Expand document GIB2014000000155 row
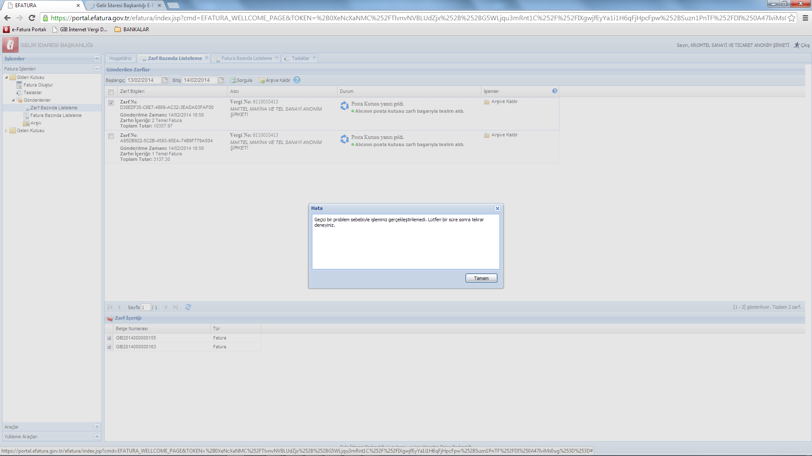The height and width of the screenshot is (456, 812). [109, 338]
